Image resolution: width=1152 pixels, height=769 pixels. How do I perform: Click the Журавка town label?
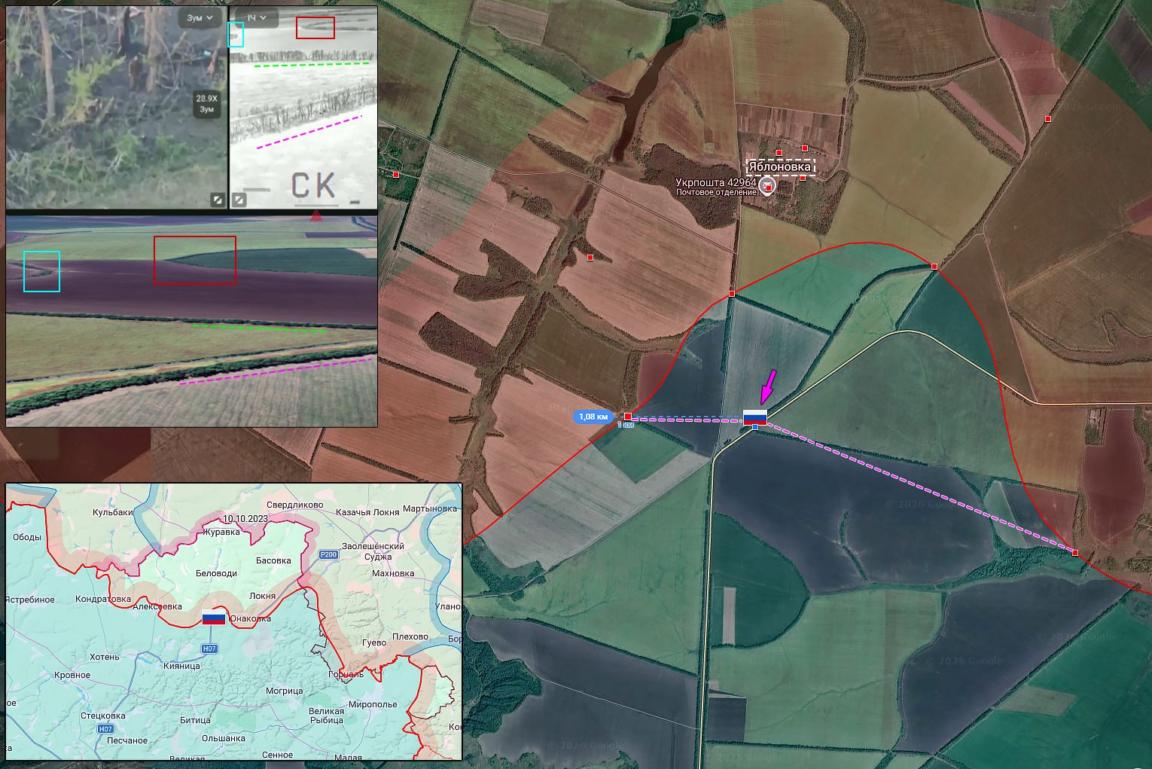point(221,532)
